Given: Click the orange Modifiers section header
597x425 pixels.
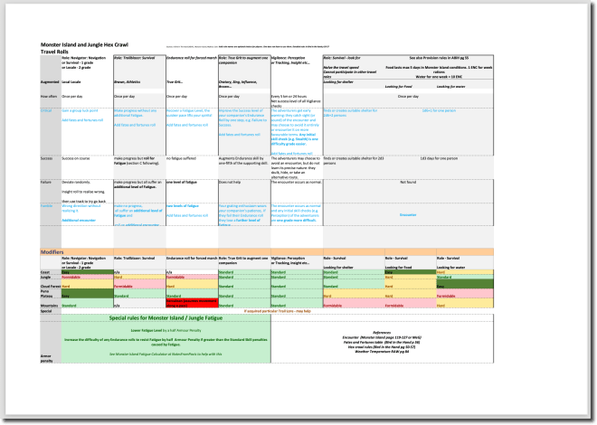Looking at the screenshot, I should (52, 250).
